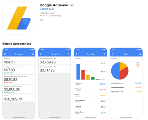Select kittens.adsense.com site row

point(126,83)
